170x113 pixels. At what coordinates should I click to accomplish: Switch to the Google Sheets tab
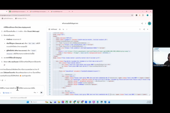18,12
